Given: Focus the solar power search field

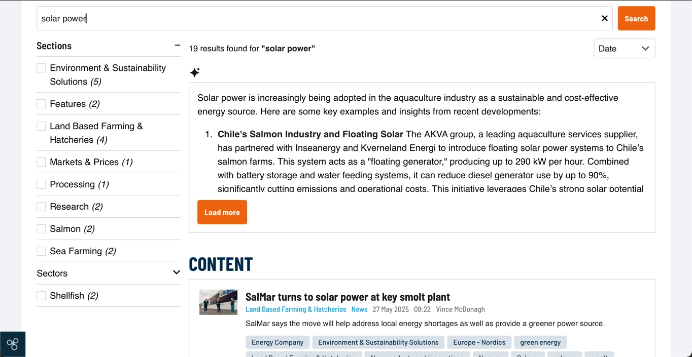Looking at the screenshot, I should (317, 18).
